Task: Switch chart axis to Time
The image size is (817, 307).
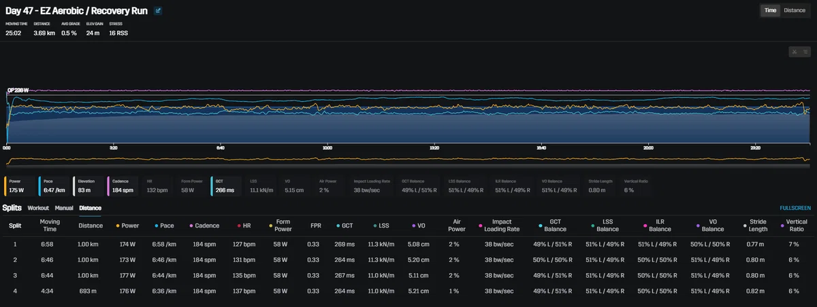Action: 770,10
